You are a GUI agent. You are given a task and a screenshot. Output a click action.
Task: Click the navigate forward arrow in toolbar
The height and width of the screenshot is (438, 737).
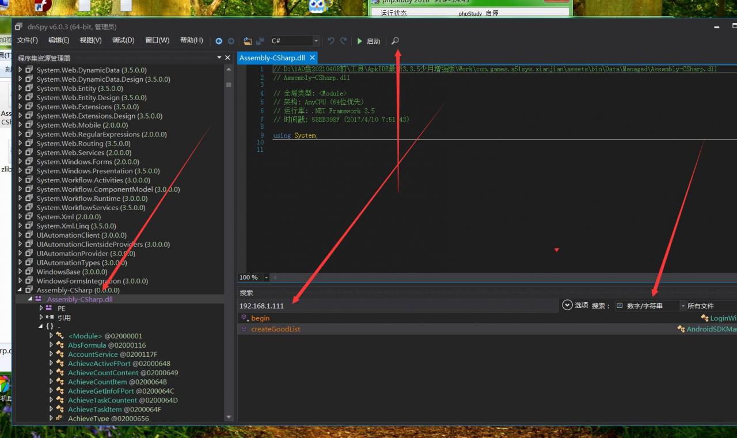point(231,41)
